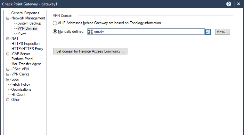Viewport: 244px width, 135px height.
Task: Expand the IPSec VPN tree node
Action: click(x=8, y=69)
